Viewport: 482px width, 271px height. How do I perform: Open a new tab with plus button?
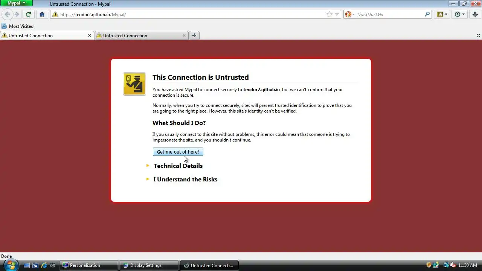tap(194, 35)
